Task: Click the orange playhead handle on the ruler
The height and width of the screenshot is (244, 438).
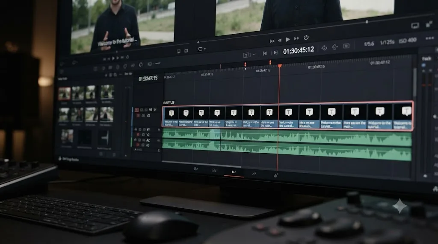Action: click(280, 66)
